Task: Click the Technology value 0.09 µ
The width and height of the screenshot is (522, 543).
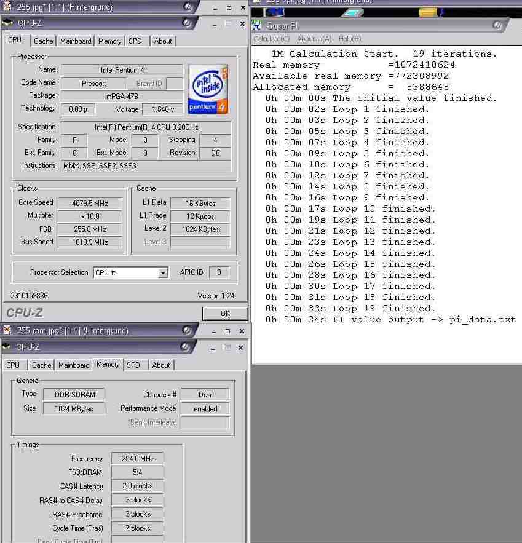Action: pos(78,109)
